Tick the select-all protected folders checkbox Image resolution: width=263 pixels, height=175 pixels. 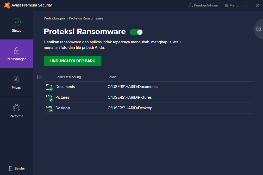39,77
